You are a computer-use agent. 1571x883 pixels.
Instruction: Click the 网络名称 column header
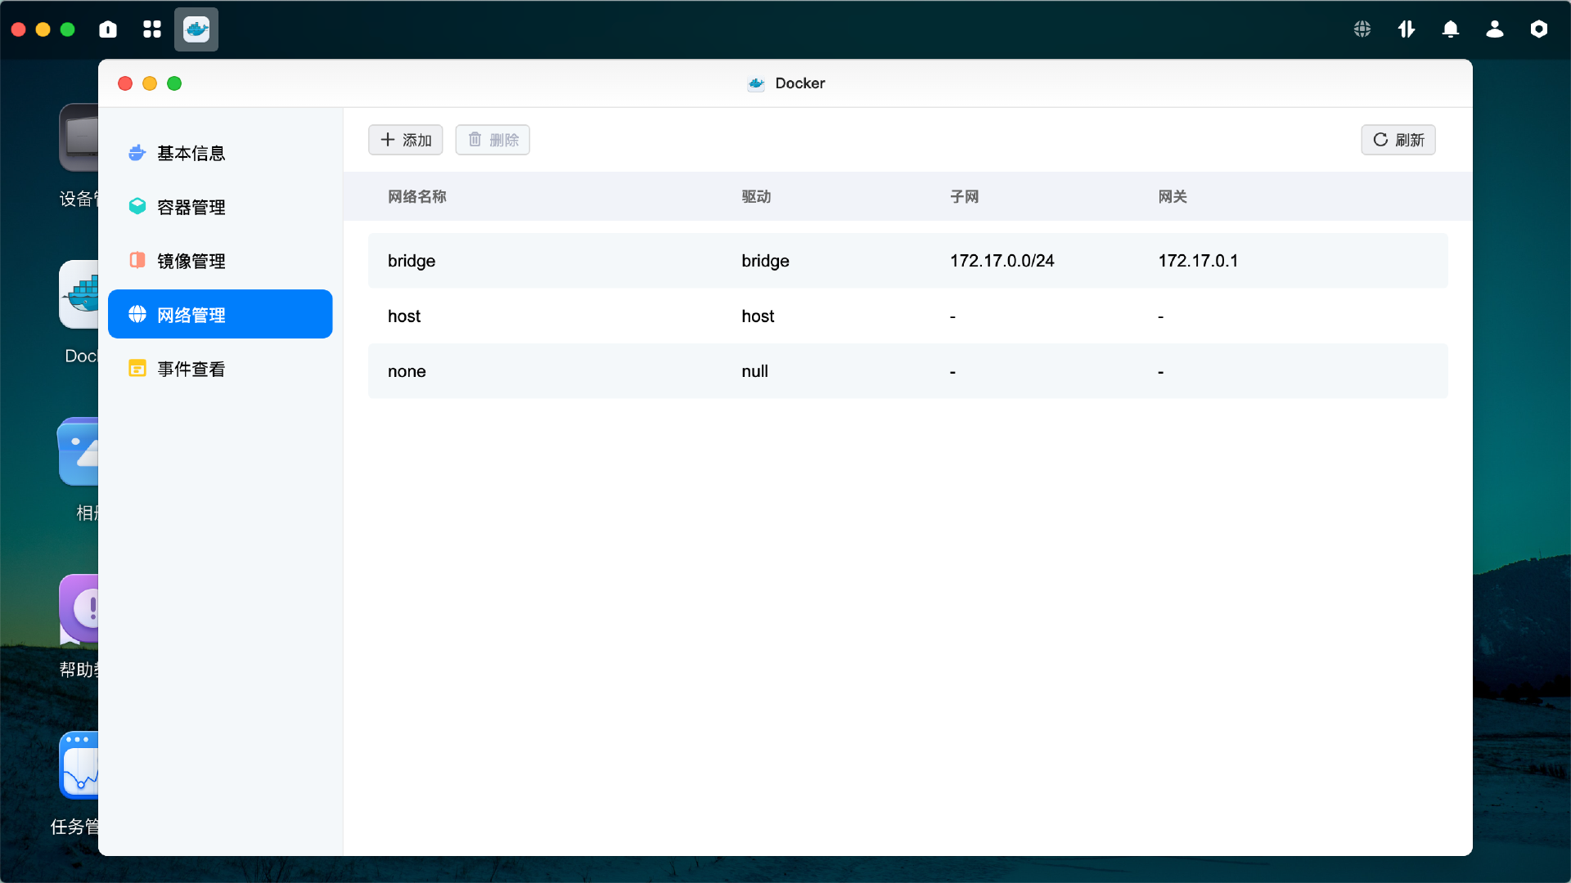point(416,197)
